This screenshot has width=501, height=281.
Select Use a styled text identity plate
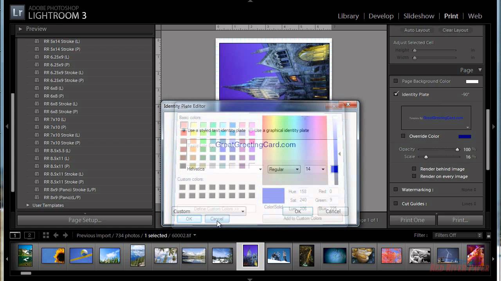[x=184, y=130]
